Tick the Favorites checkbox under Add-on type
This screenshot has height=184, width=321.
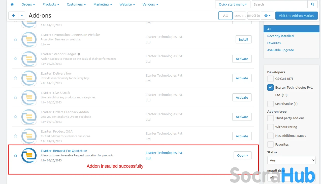coord(270,145)
